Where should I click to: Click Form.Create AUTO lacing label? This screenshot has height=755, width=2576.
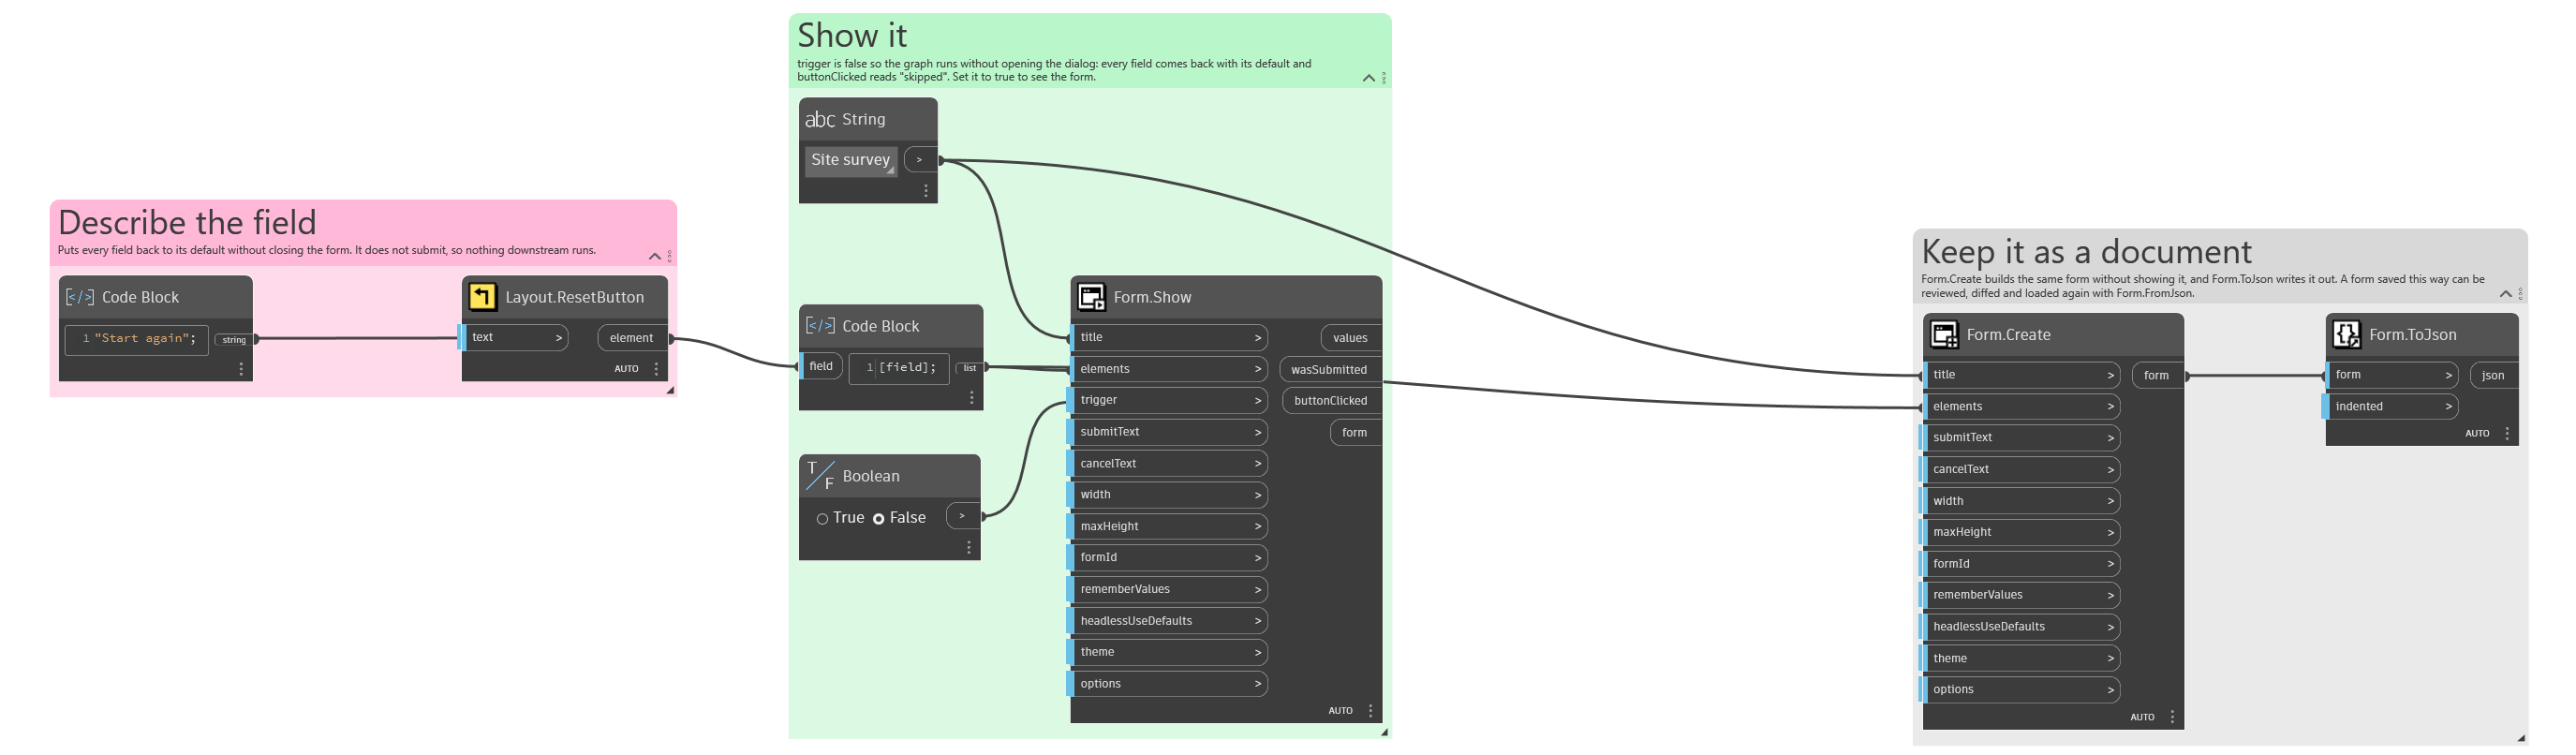tap(2142, 717)
